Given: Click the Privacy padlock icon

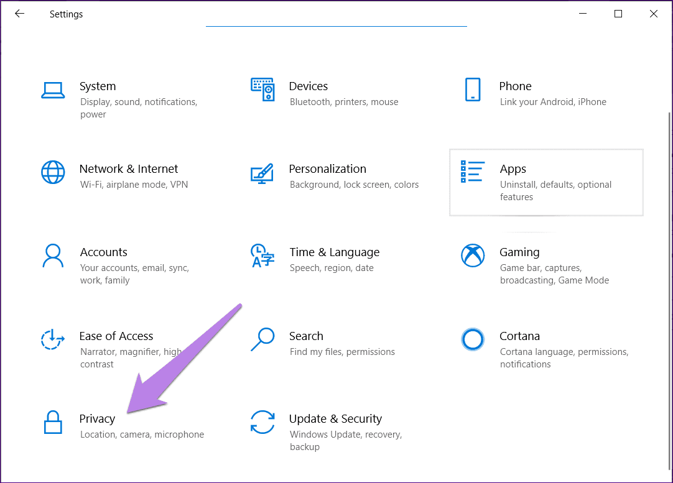Looking at the screenshot, I should tap(53, 422).
